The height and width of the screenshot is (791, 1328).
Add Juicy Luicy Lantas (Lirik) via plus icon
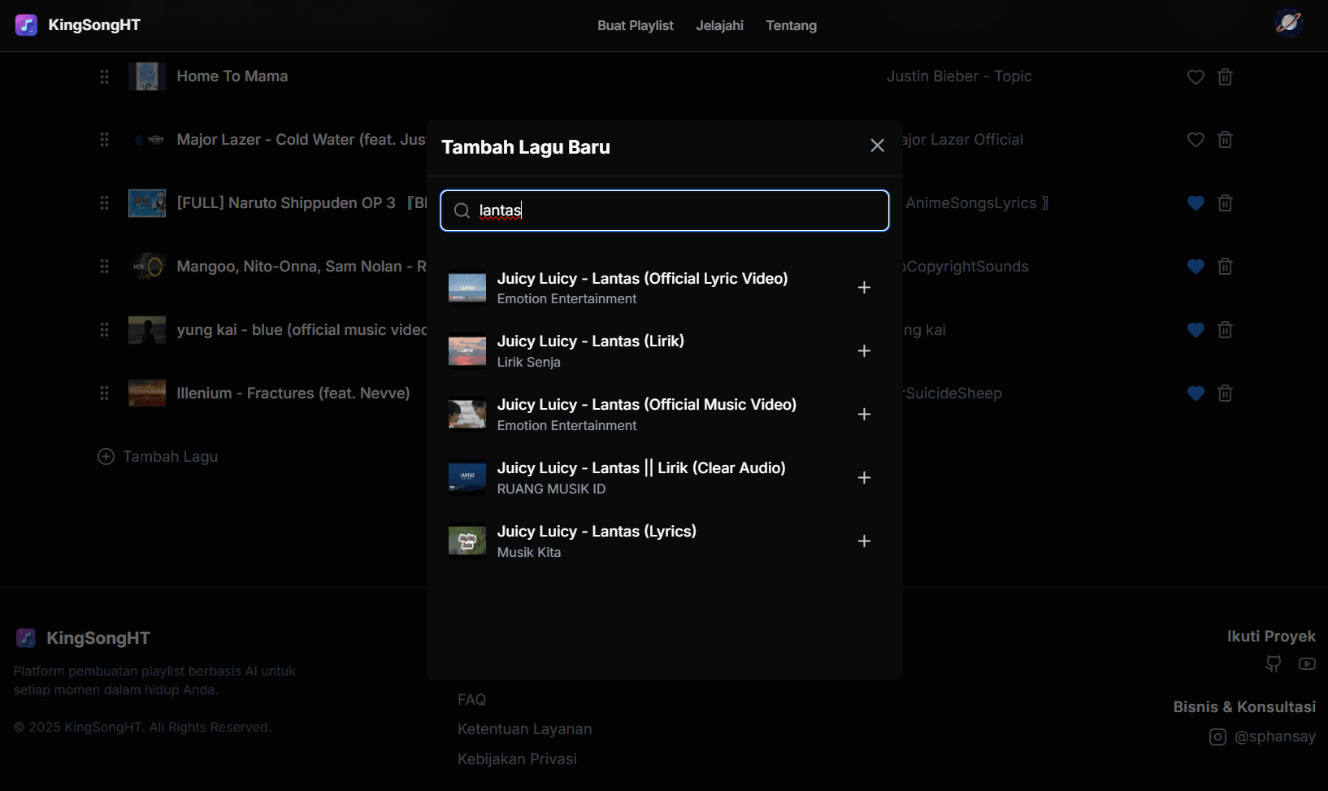point(864,351)
